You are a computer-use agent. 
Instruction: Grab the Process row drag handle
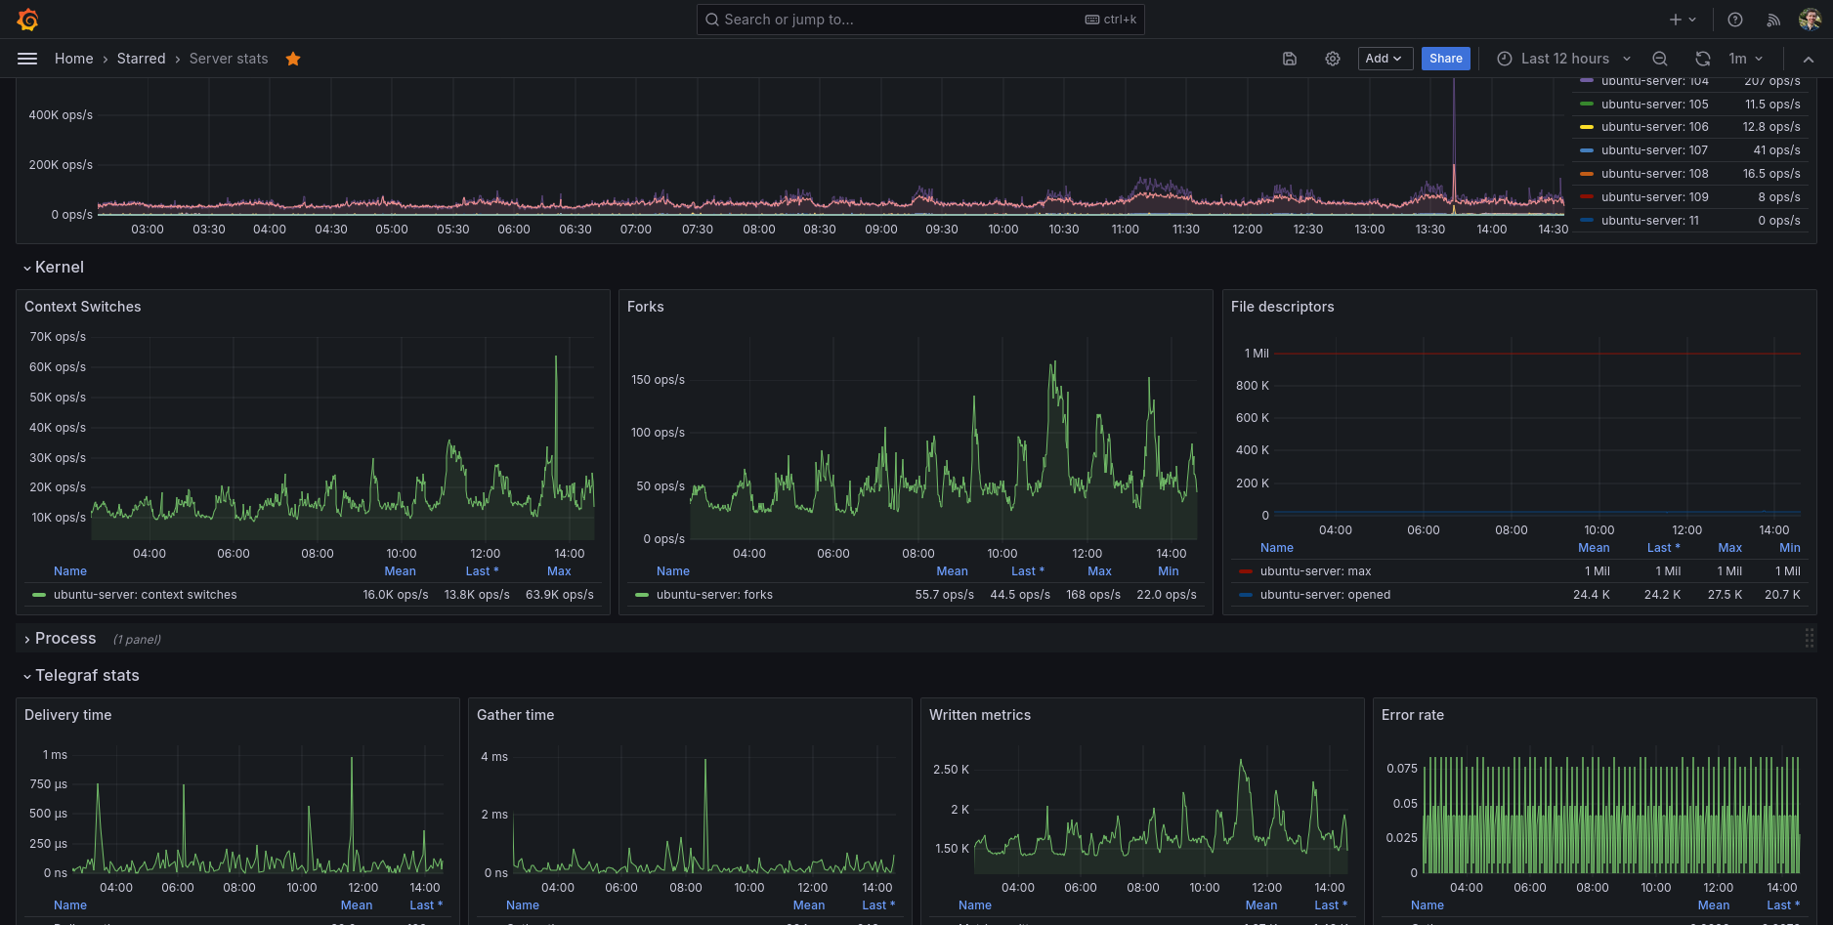[x=1810, y=639]
